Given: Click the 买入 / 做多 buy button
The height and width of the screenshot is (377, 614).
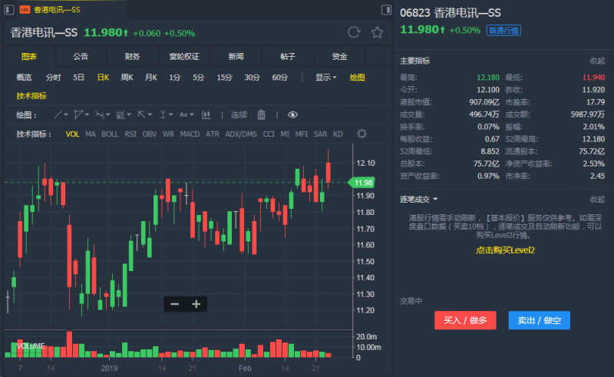Looking at the screenshot, I should click(465, 320).
